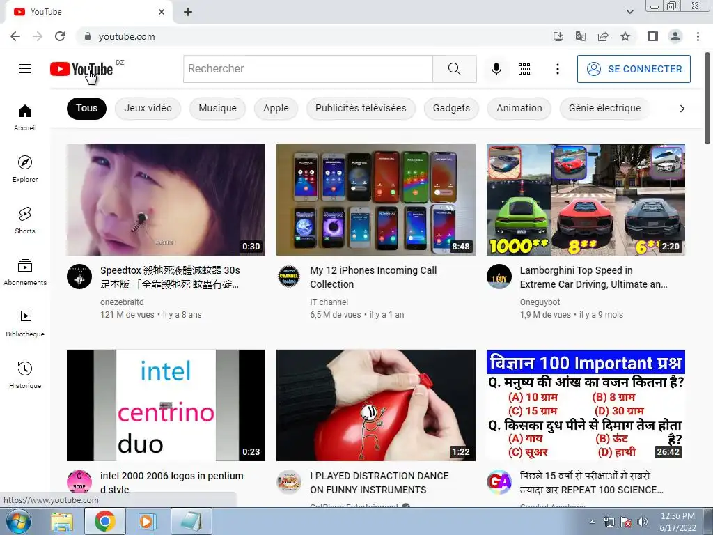The image size is (713, 535).
Task: Open the hamburger guide menu
Action: 25,69
